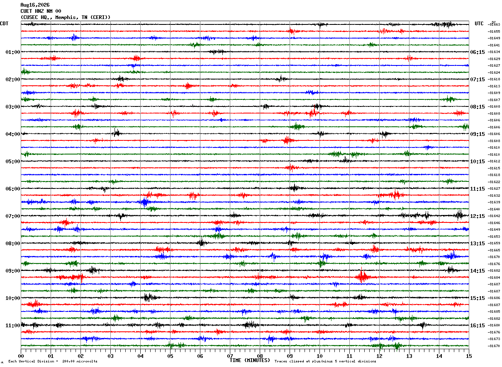
Task: Click the DC offset value -81629
Action: (494, 59)
